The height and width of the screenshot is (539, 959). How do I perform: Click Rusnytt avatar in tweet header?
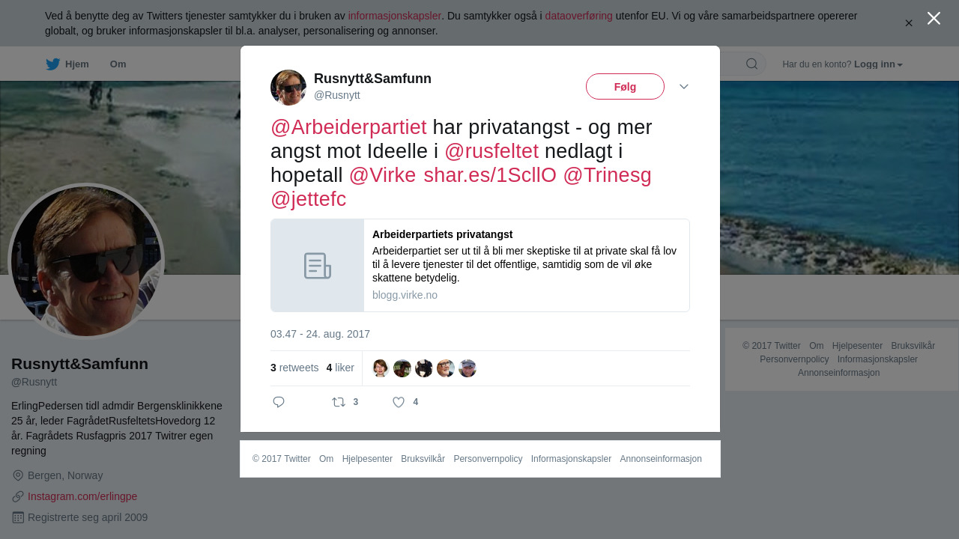[288, 88]
